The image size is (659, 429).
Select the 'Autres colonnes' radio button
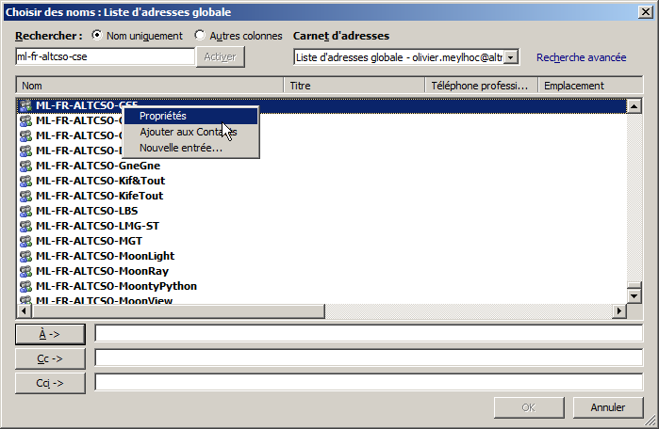pos(200,36)
